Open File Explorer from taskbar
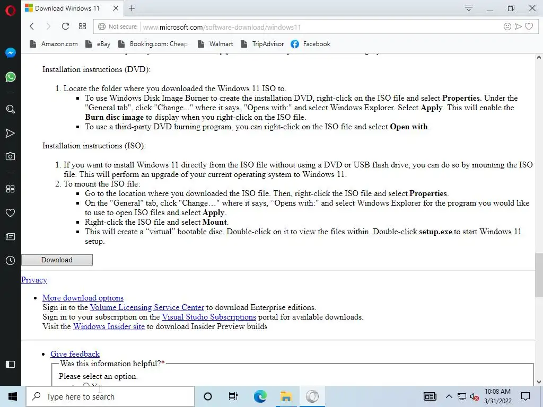The image size is (543, 407). point(286,396)
